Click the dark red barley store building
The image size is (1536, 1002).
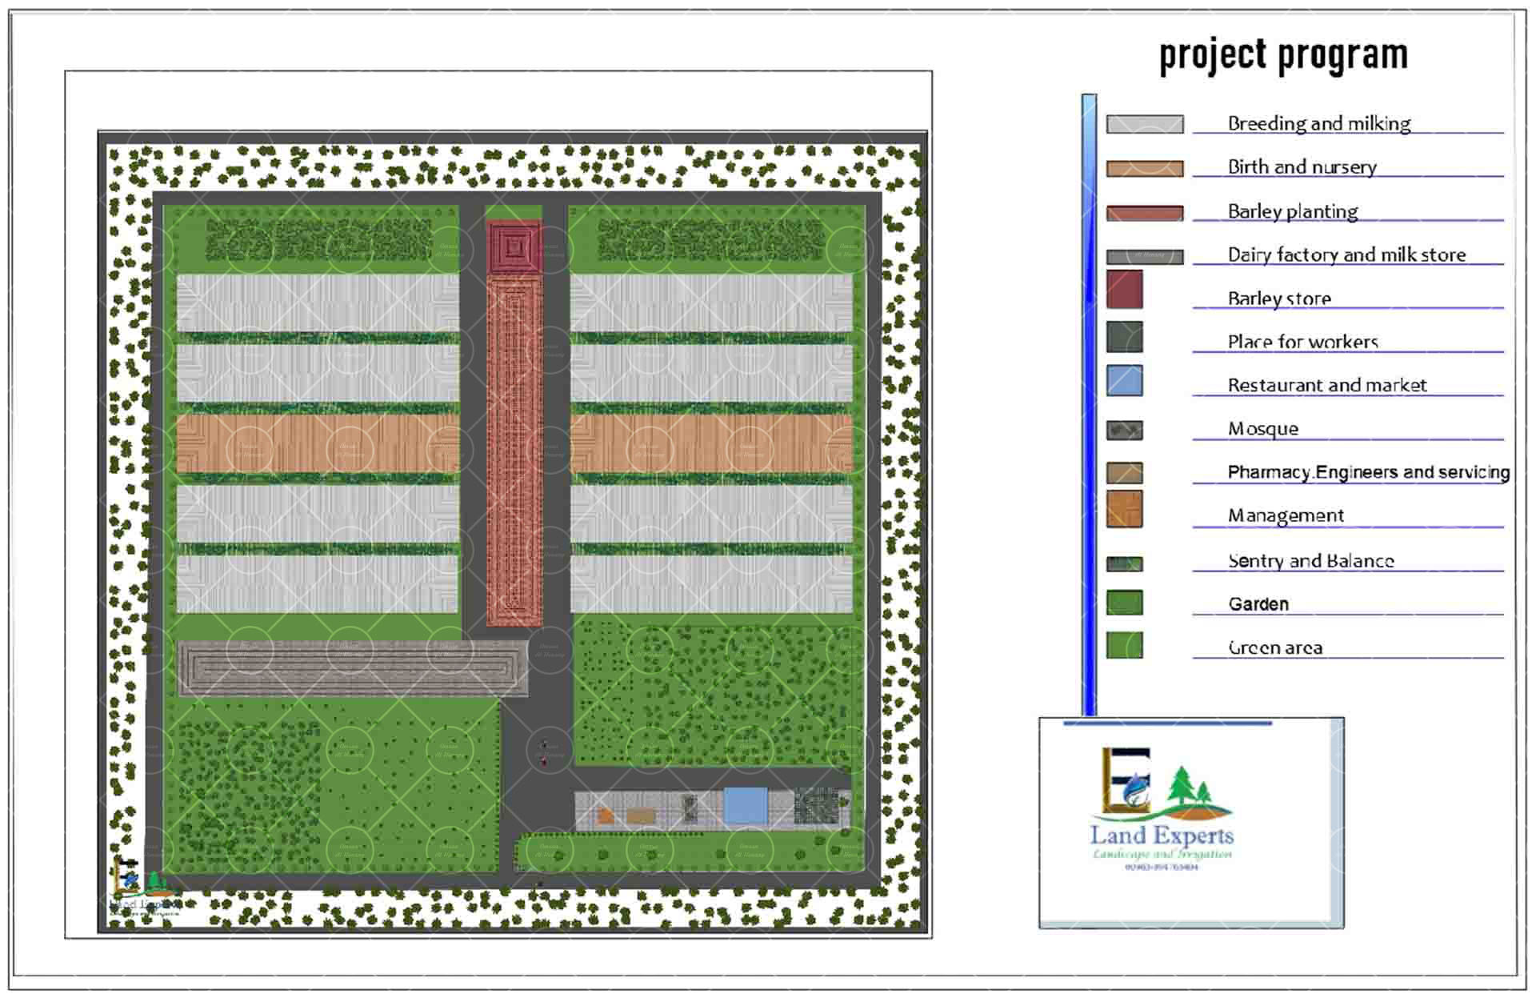point(514,245)
